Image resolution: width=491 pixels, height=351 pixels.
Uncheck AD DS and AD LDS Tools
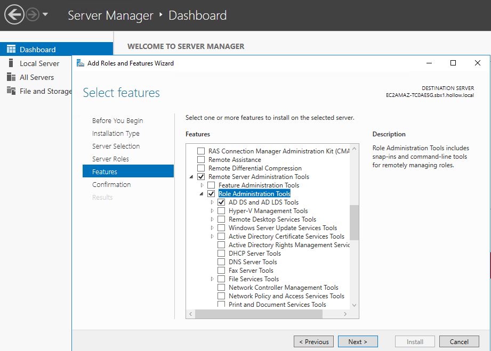[221, 202]
